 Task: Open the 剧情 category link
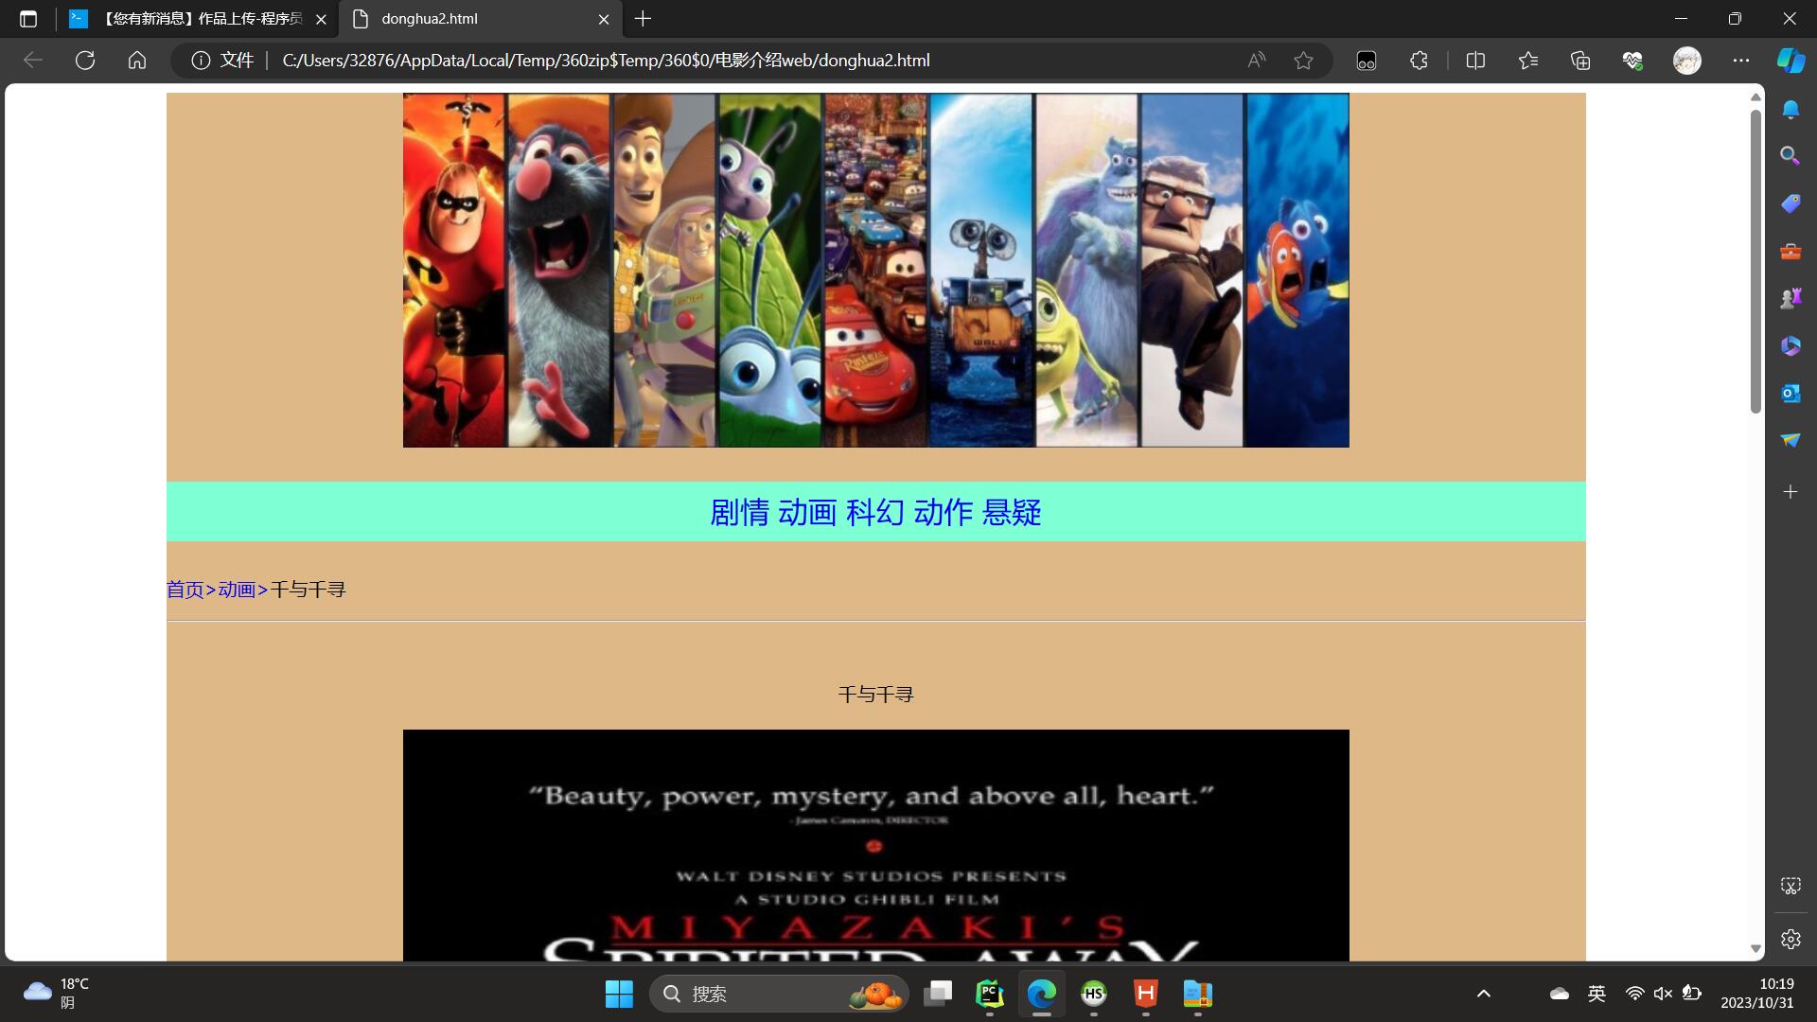tap(739, 512)
